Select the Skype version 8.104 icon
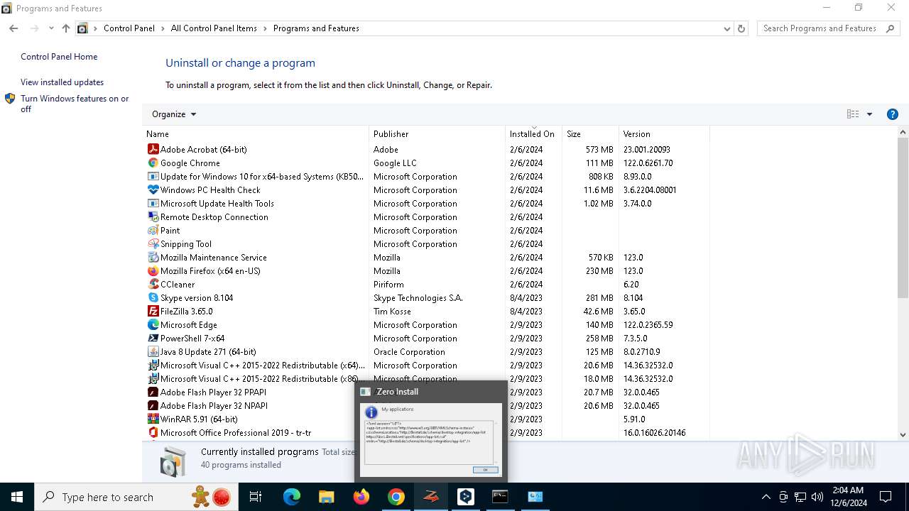This screenshot has width=909, height=511. tap(153, 297)
